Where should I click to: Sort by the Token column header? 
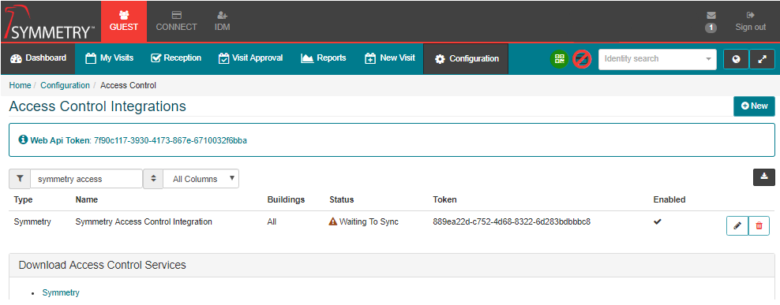[x=444, y=199]
